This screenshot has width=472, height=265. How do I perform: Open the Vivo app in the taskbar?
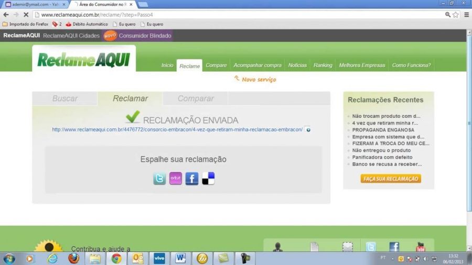[159, 258]
